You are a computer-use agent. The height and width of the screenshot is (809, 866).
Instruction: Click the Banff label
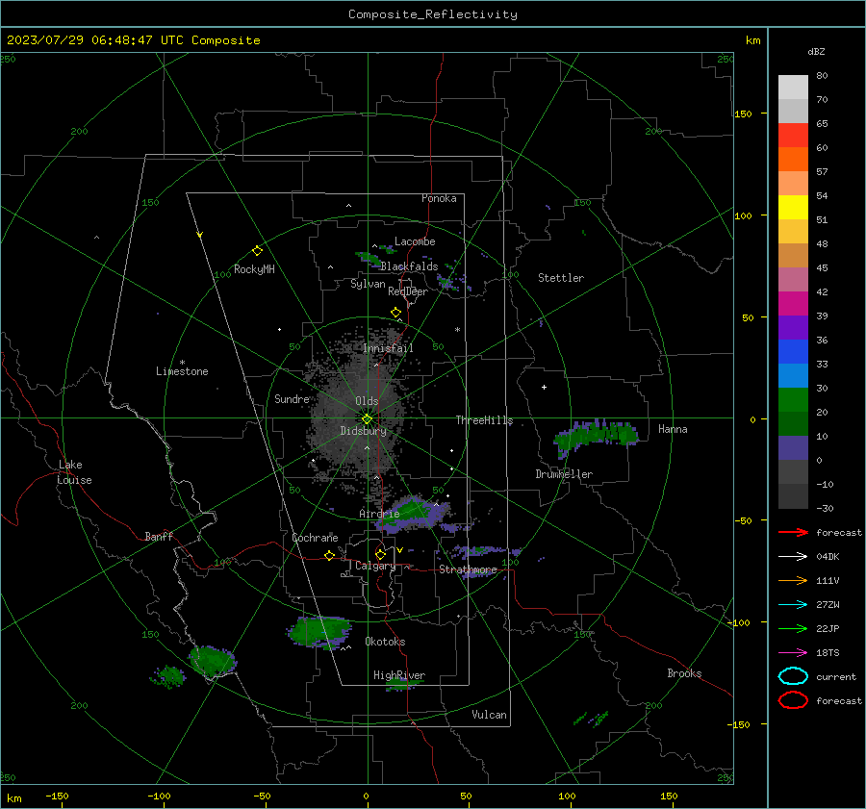pos(159,536)
